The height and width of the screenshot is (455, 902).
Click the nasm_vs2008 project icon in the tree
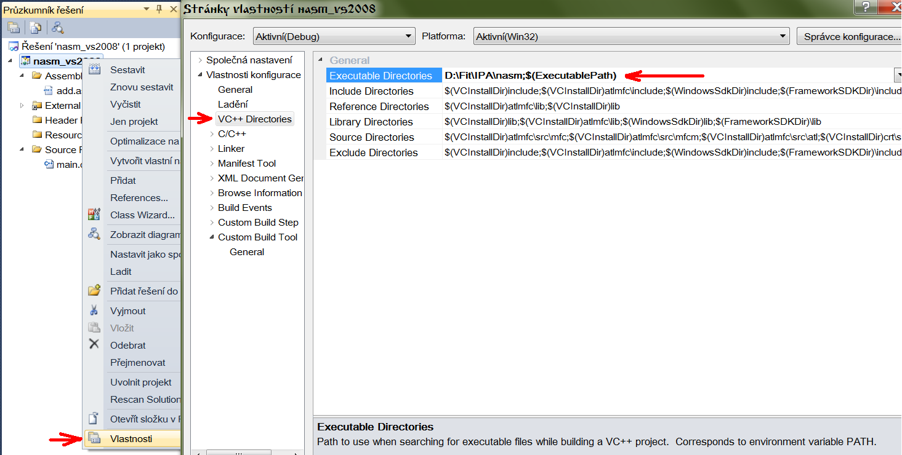click(x=26, y=61)
